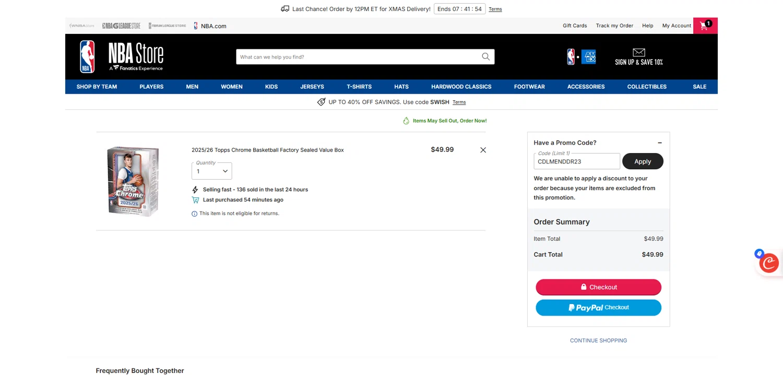Image resolution: width=783 pixels, height=375 pixels.
Task: Open the Footwear menu
Action: click(x=529, y=87)
